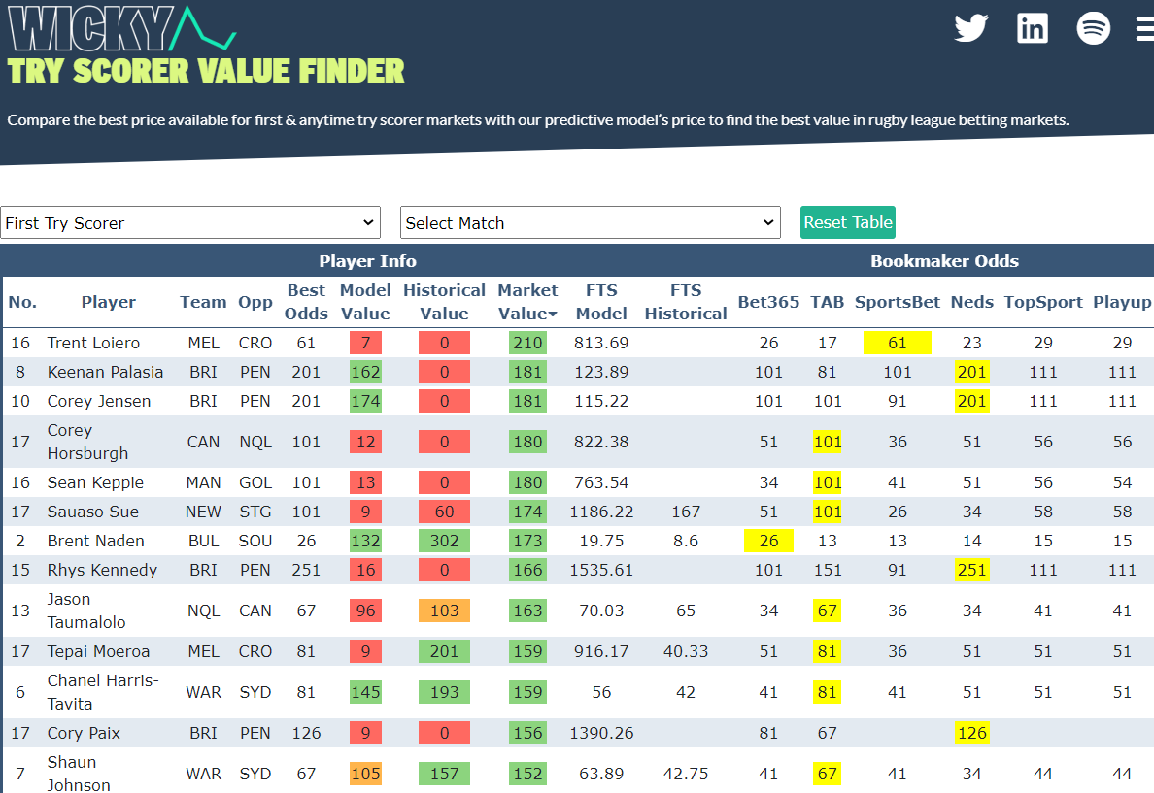This screenshot has height=793, width=1154.
Task: Select the Shaun Johnson player name
Action: pyautogui.click(x=79, y=774)
